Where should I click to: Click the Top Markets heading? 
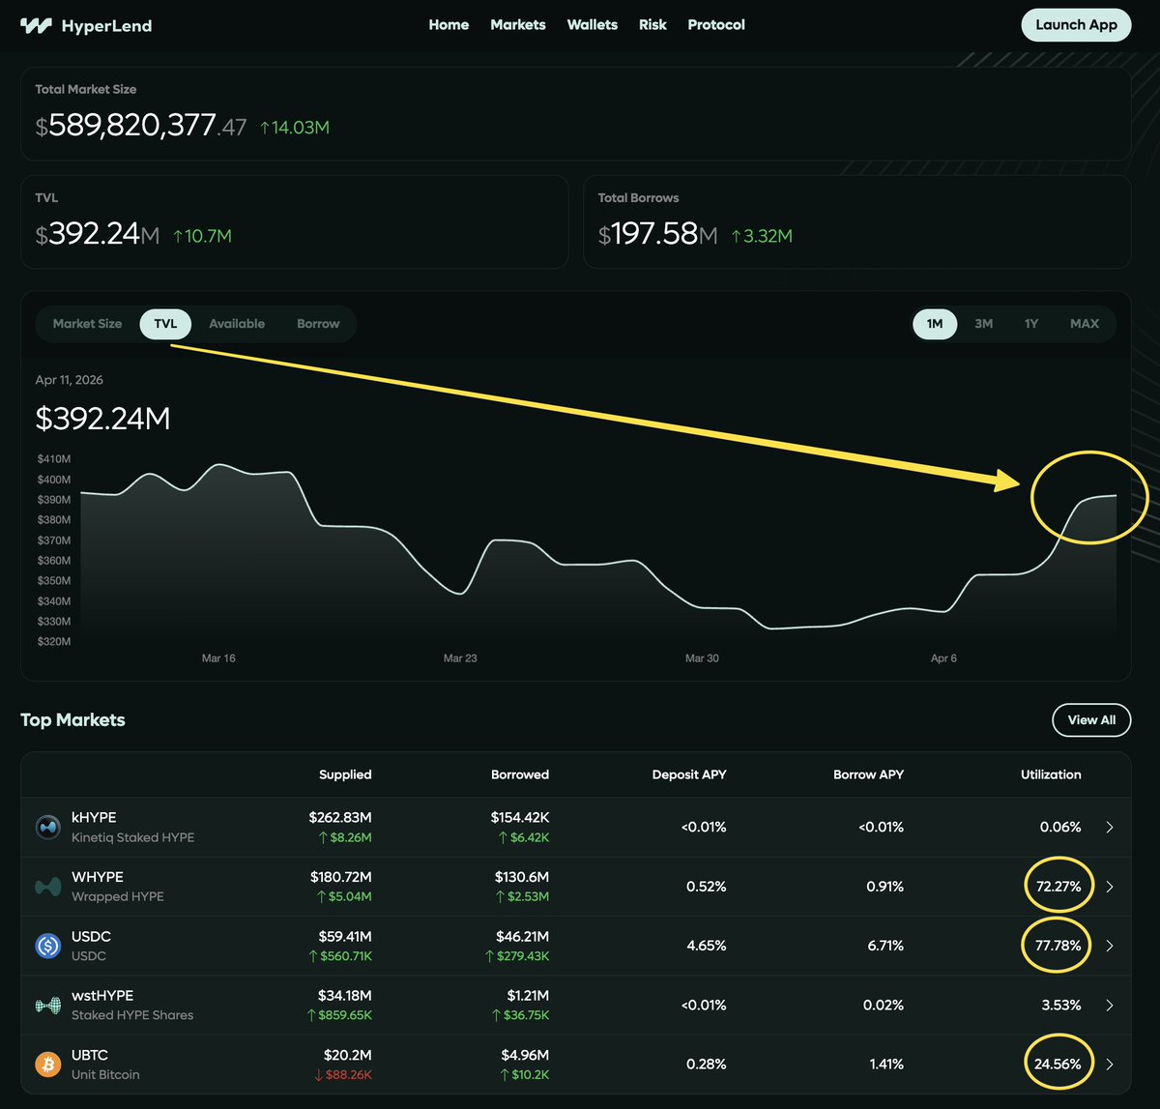point(72,720)
